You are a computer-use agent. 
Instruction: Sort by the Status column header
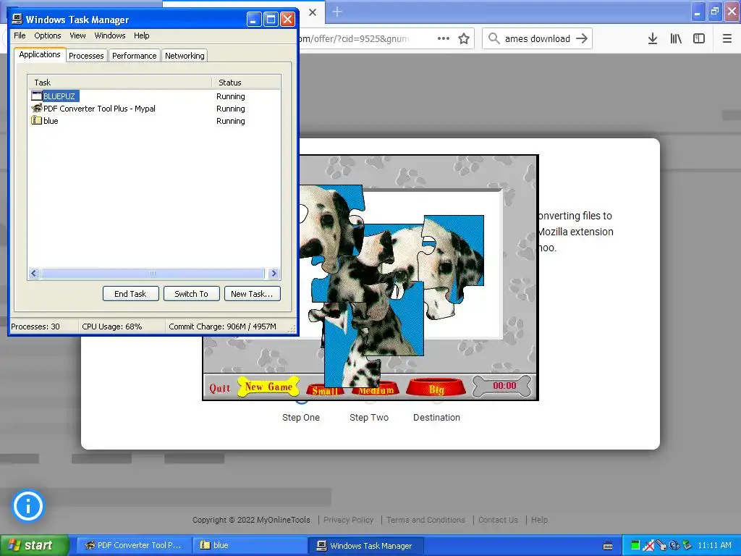coord(246,83)
